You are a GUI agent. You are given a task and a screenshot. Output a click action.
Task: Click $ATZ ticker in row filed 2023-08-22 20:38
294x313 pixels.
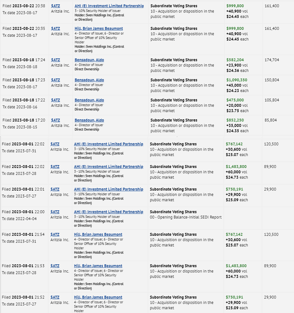click(55, 6)
